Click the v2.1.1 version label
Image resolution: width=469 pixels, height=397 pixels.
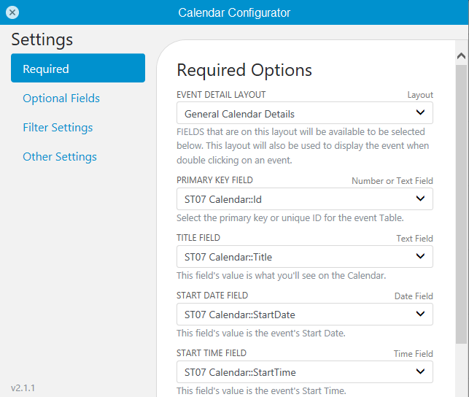coord(23,388)
